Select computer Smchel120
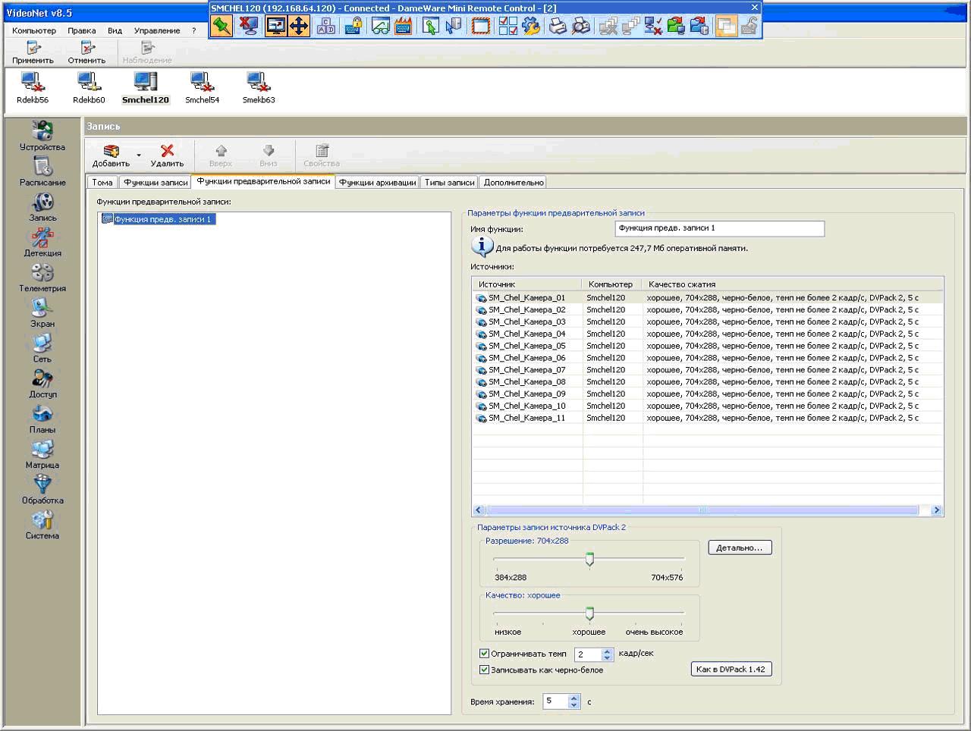The height and width of the screenshot is (731, 971). point(146,88)
